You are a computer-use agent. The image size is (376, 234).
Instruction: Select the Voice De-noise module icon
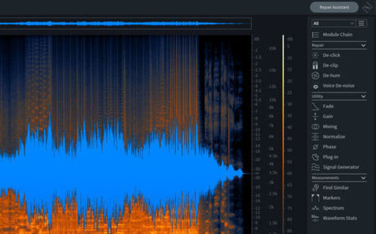(315, 86)
